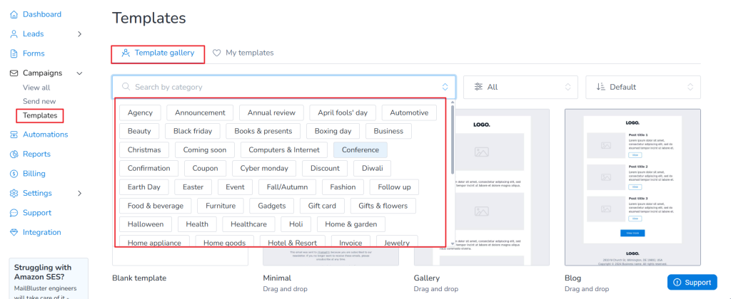Select the Coming soon category tag
The width and height of the screenshot is (731, 299).
coord(205,149)
